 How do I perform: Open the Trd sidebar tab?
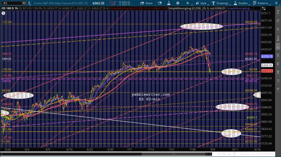[278, 12]
